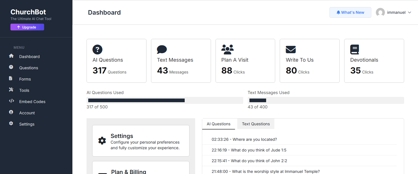
Task: Click the Settings gear icon in sidebar
Action: tap(11, 123)
